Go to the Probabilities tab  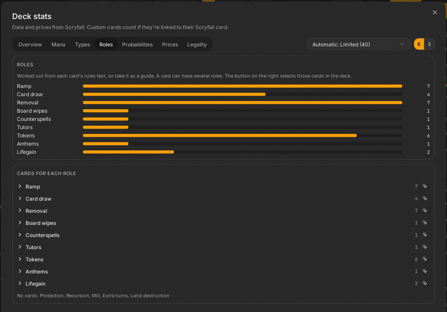pyautogui.click(x=138, y=44)
